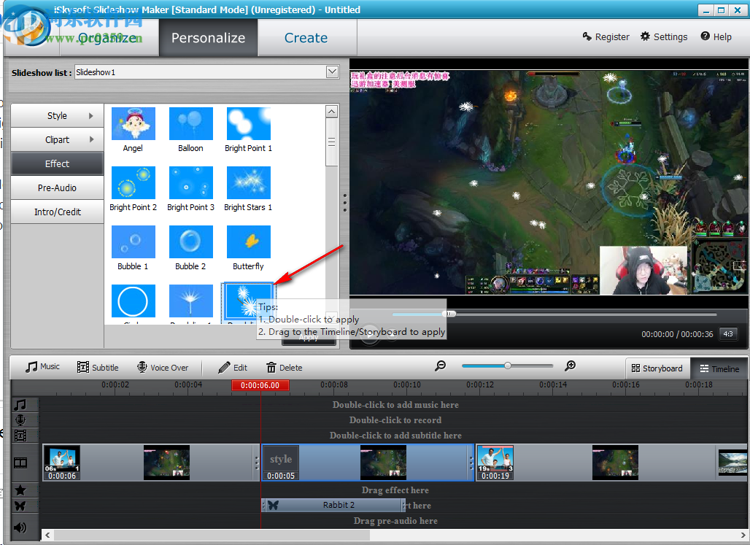Switch to the Timeline view

coord(719,368)
